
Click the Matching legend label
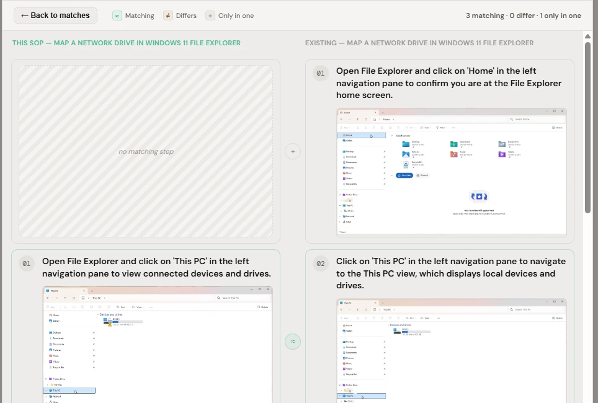pyautogui.click(x=140, y=15)
